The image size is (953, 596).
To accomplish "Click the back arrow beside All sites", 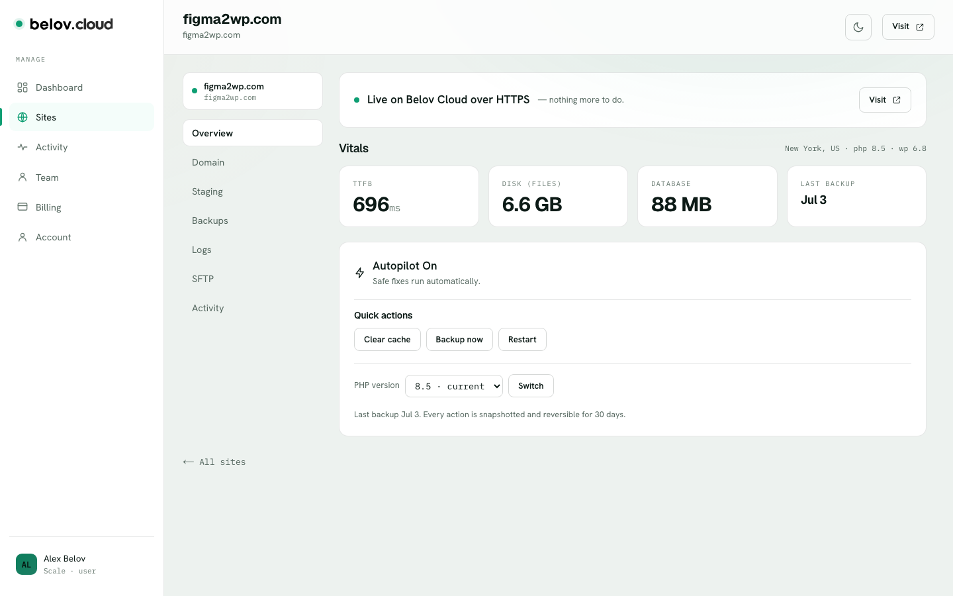I will [189, 462].
